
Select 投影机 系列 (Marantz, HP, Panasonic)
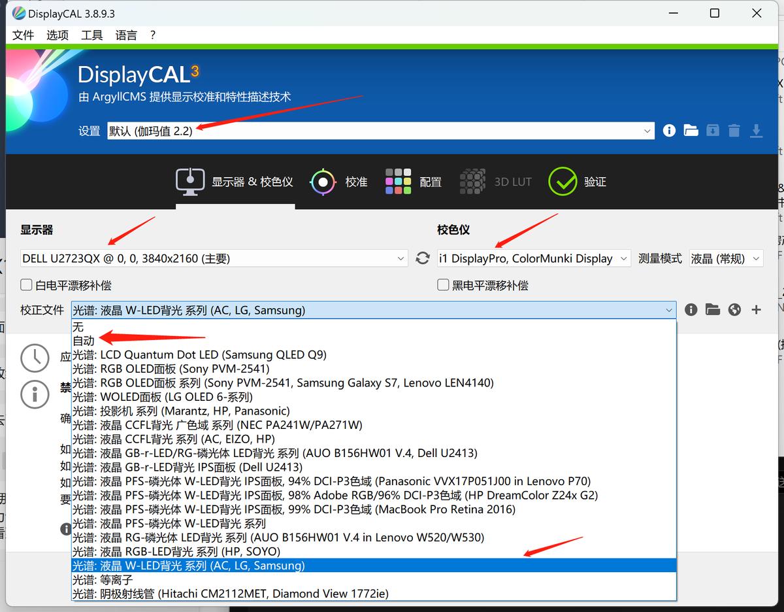(374, 411)
